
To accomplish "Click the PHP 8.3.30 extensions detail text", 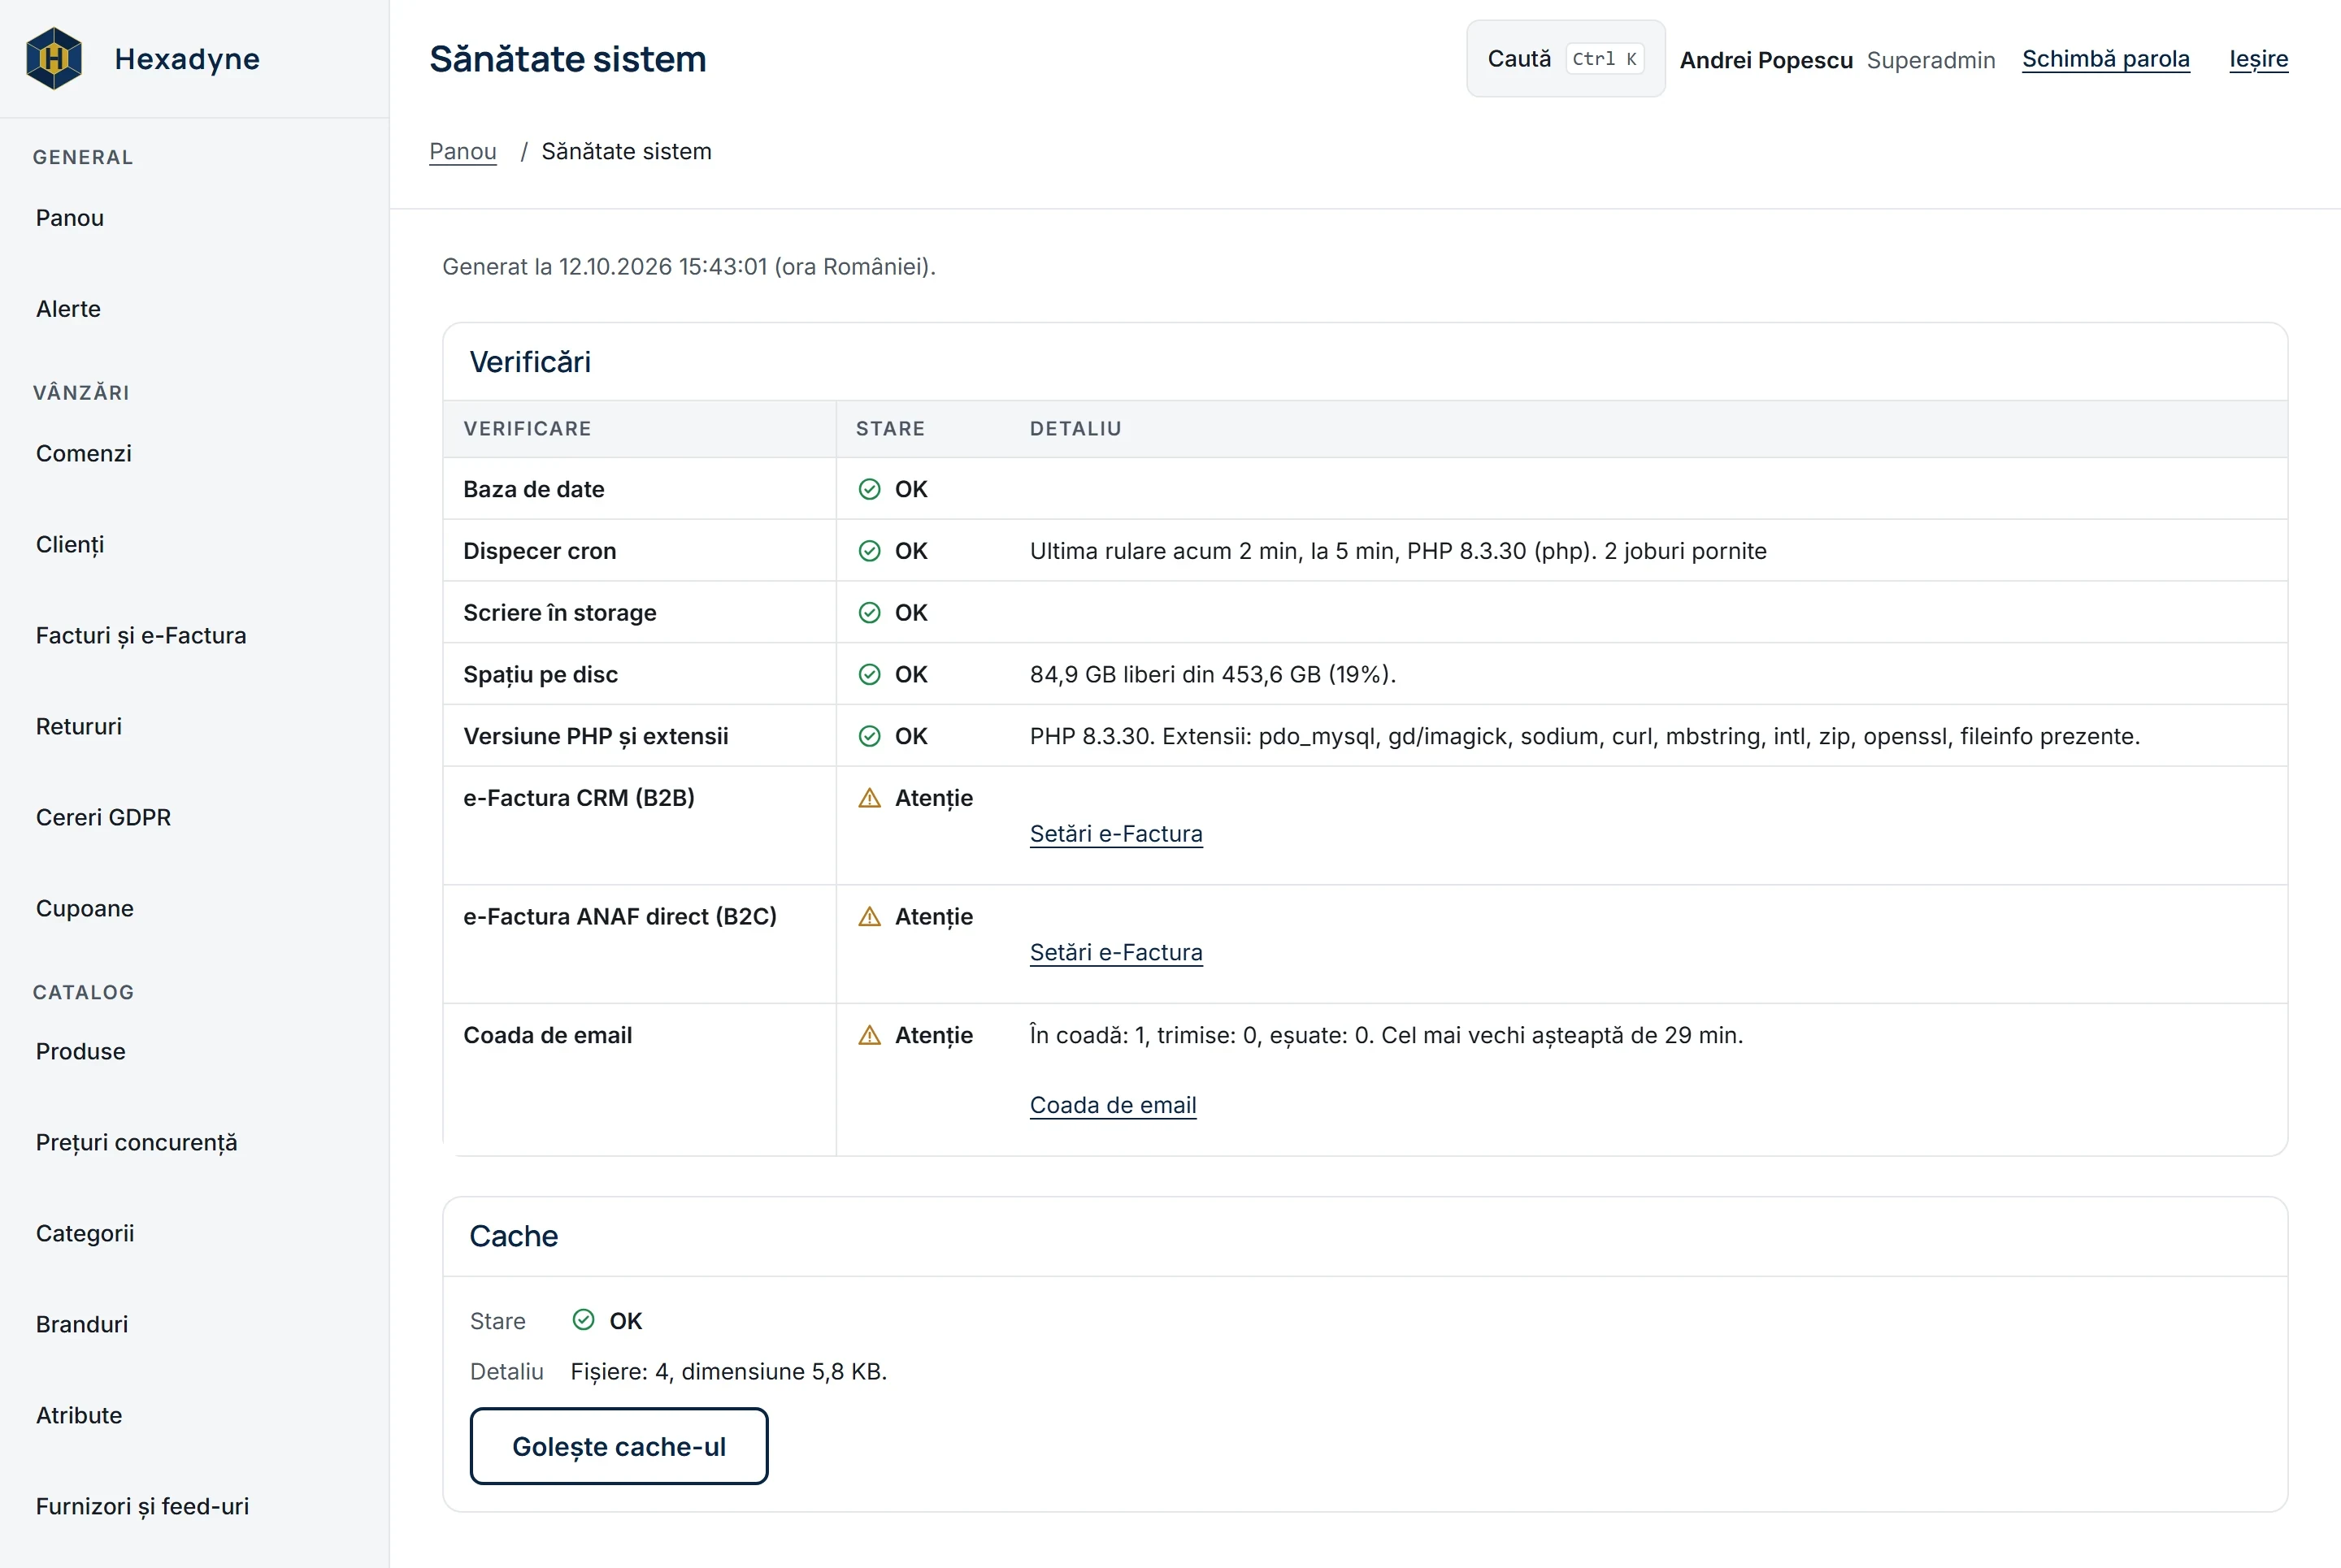I will [x=1585, y=736].
